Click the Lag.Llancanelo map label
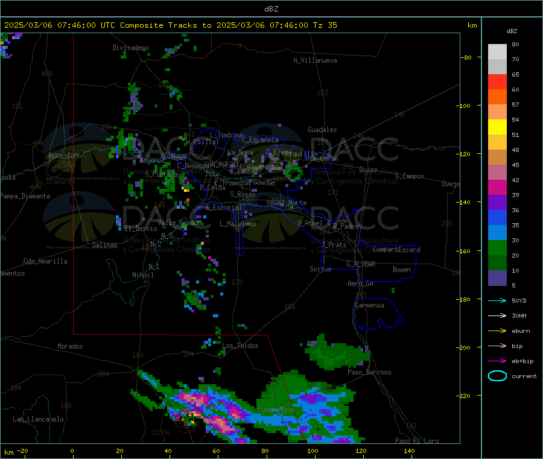This screenshot has height=459, width=543. coord(39,419)
